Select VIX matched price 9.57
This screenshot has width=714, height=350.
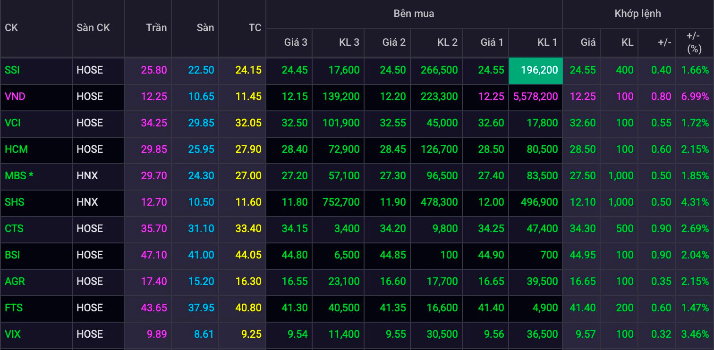[x=586, y=334]
